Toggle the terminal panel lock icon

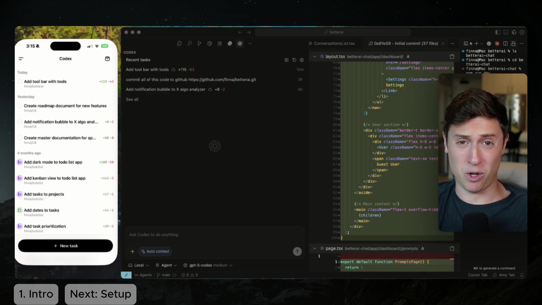(x=513, y=43)
